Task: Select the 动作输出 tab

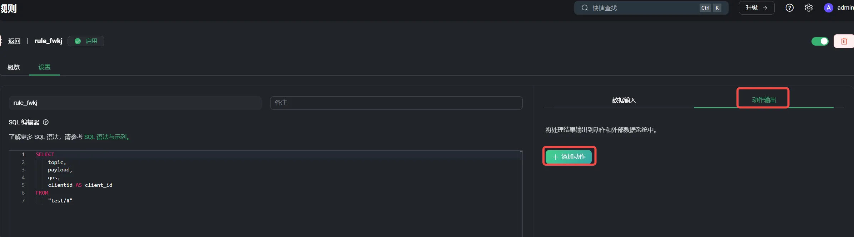Action: [764, 100]
